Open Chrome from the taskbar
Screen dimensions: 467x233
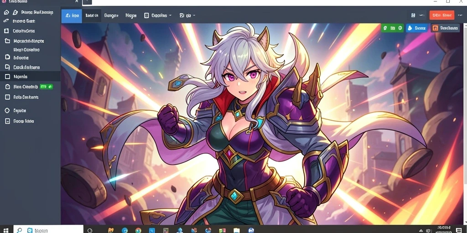pos(138,230)
